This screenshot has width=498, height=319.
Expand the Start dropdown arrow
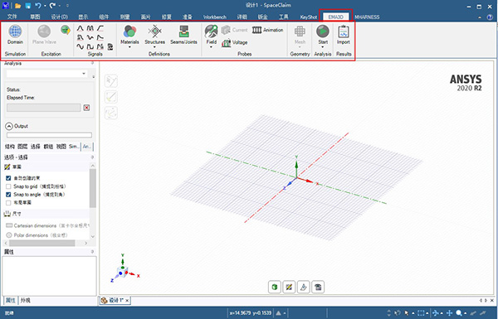[323, 47]
